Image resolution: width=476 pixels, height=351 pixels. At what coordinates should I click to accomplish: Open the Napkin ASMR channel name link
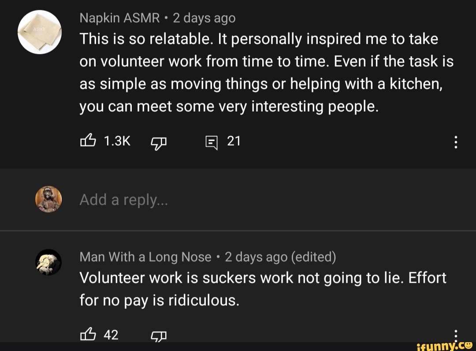click(119, 18)
